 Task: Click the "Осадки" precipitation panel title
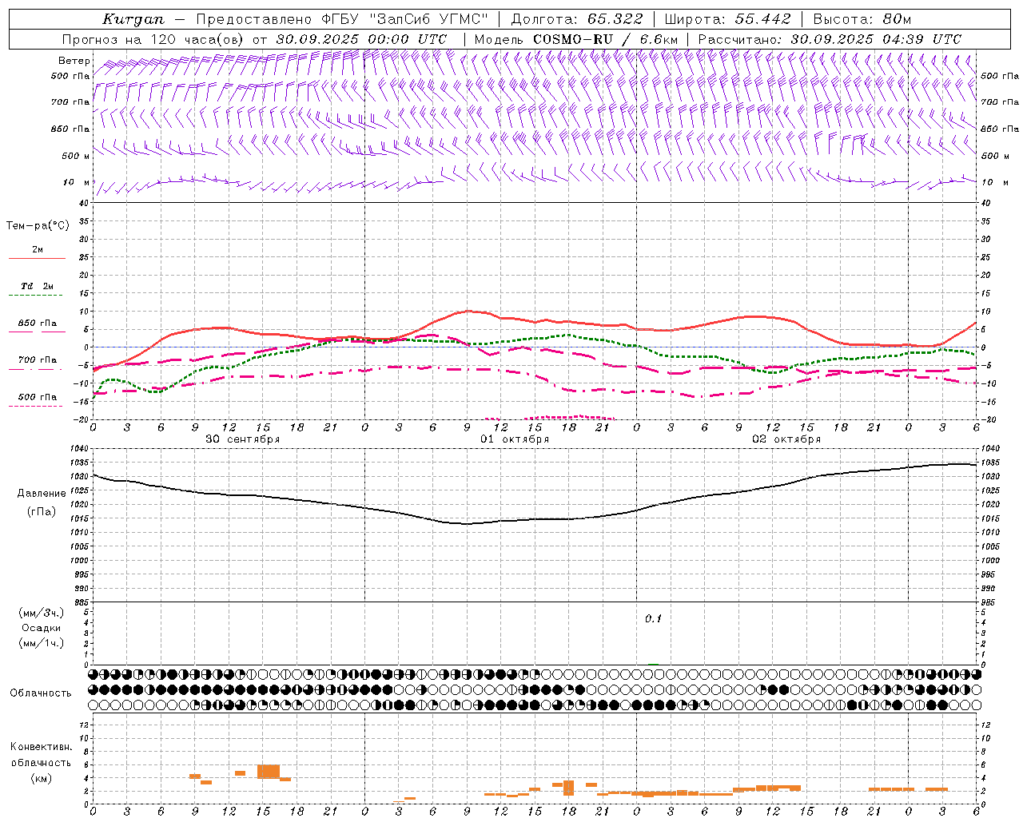(x=42, y=628)
